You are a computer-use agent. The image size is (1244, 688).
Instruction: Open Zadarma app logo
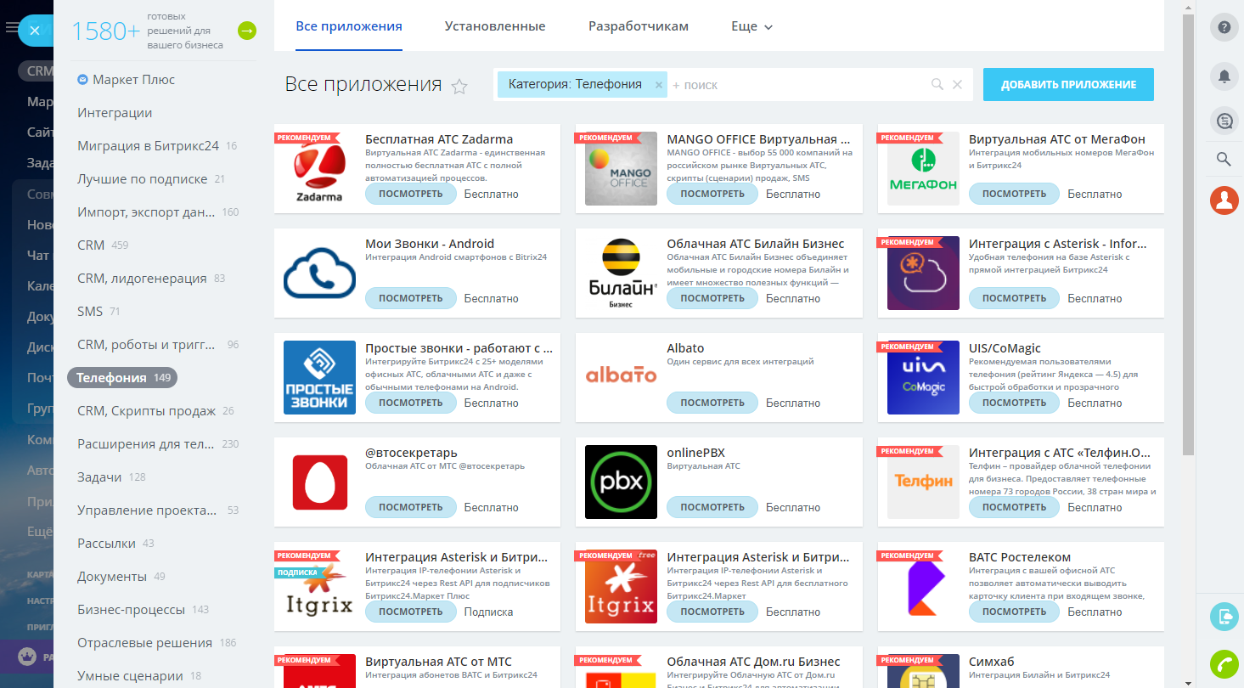[319, 169]
